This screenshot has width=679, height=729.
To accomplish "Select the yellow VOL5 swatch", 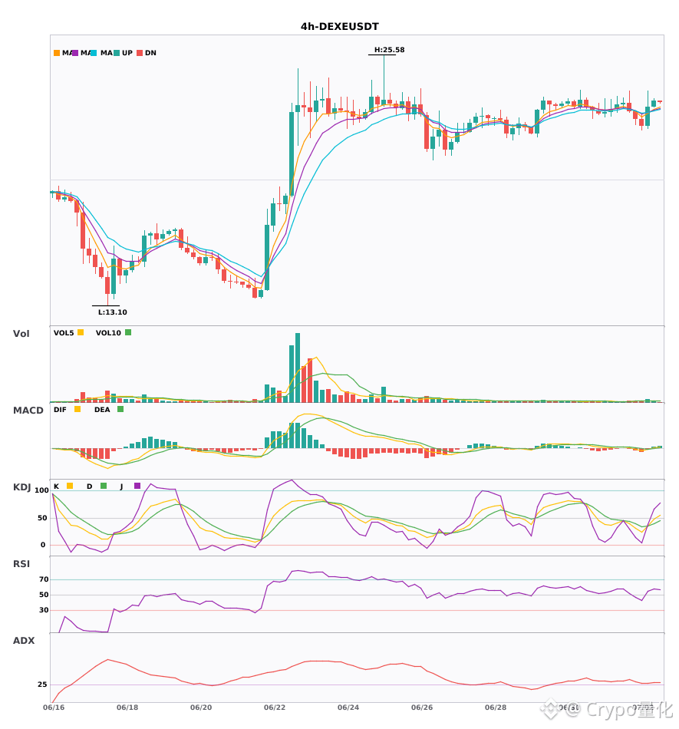I will (81, 332).
